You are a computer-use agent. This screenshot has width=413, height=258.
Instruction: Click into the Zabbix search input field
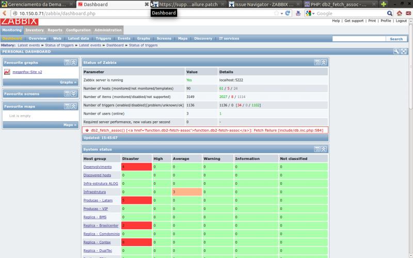pyautogui.click(x=358, y=39)
